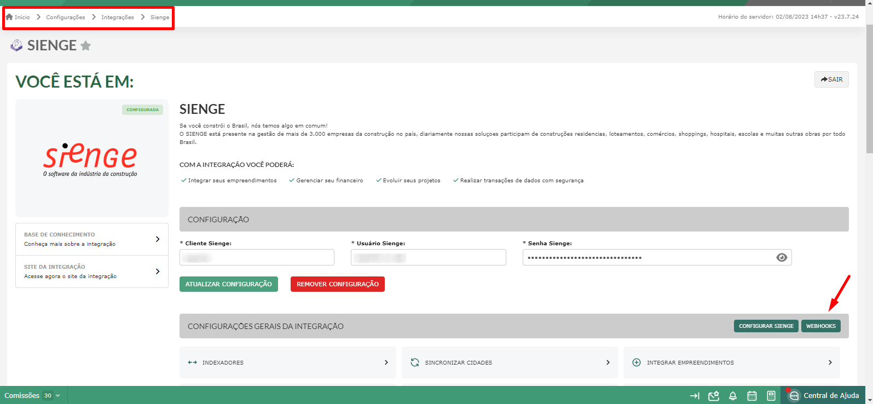The width and height of the screenshot is (873, 404).
Task: Favorite SIENGE page with star icon
Action: click(85, 45)
